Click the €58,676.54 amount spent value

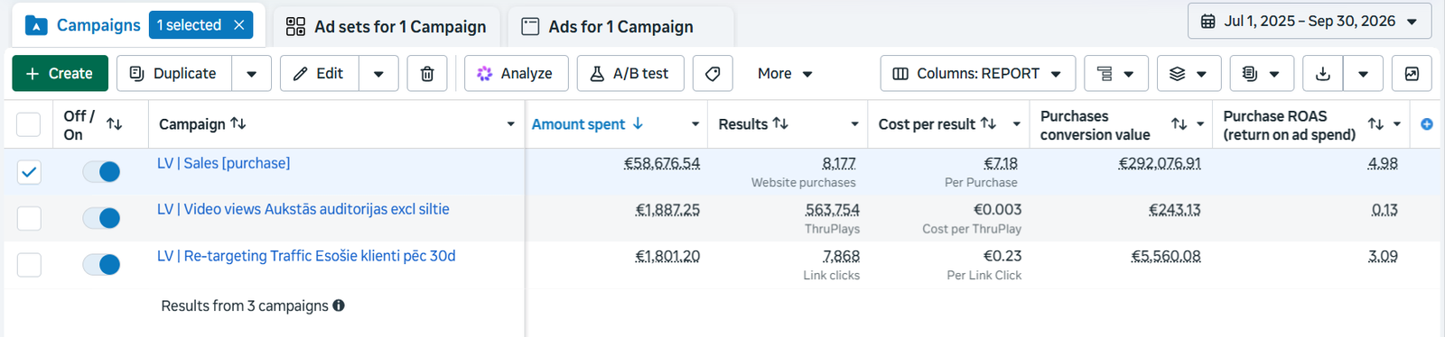coord(662,163)
